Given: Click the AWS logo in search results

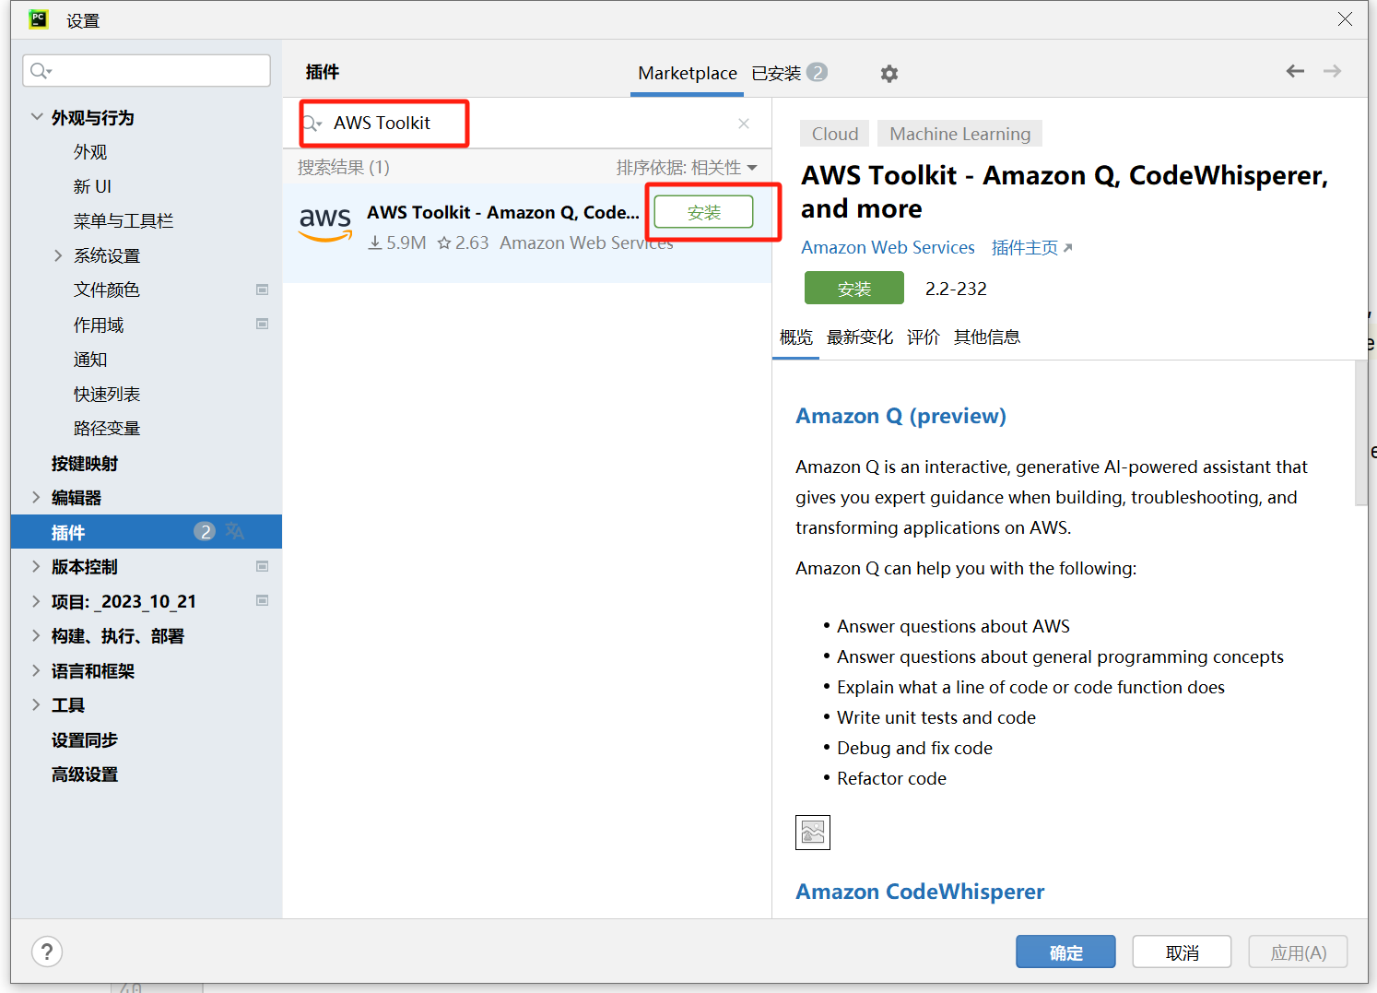Looking at the screenshot, I should (325, 224).
